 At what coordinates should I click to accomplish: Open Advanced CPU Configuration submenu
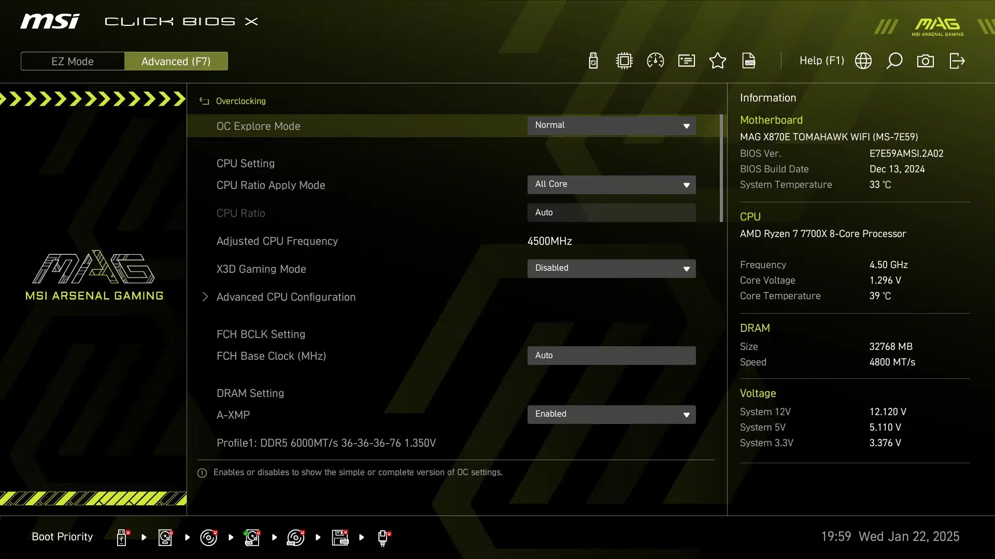(x=286, y=297)
